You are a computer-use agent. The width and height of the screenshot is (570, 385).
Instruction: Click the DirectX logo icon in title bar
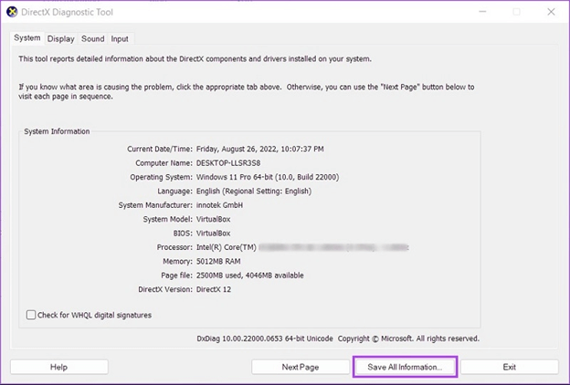(x=12, y=12)
